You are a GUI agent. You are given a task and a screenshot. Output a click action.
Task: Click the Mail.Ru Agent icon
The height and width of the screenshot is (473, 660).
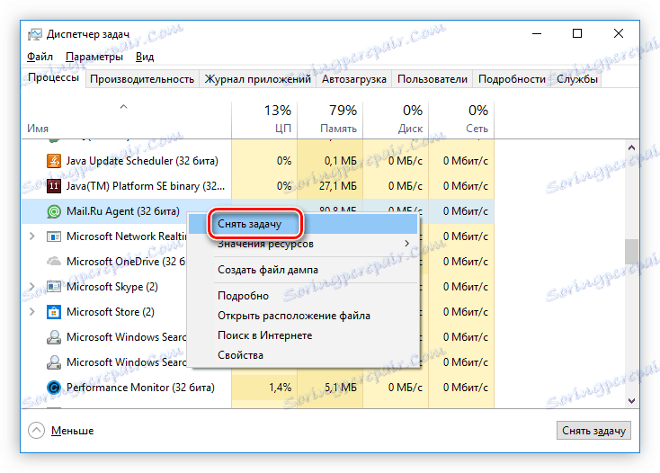pyautogui.click(x=53, y=211)
